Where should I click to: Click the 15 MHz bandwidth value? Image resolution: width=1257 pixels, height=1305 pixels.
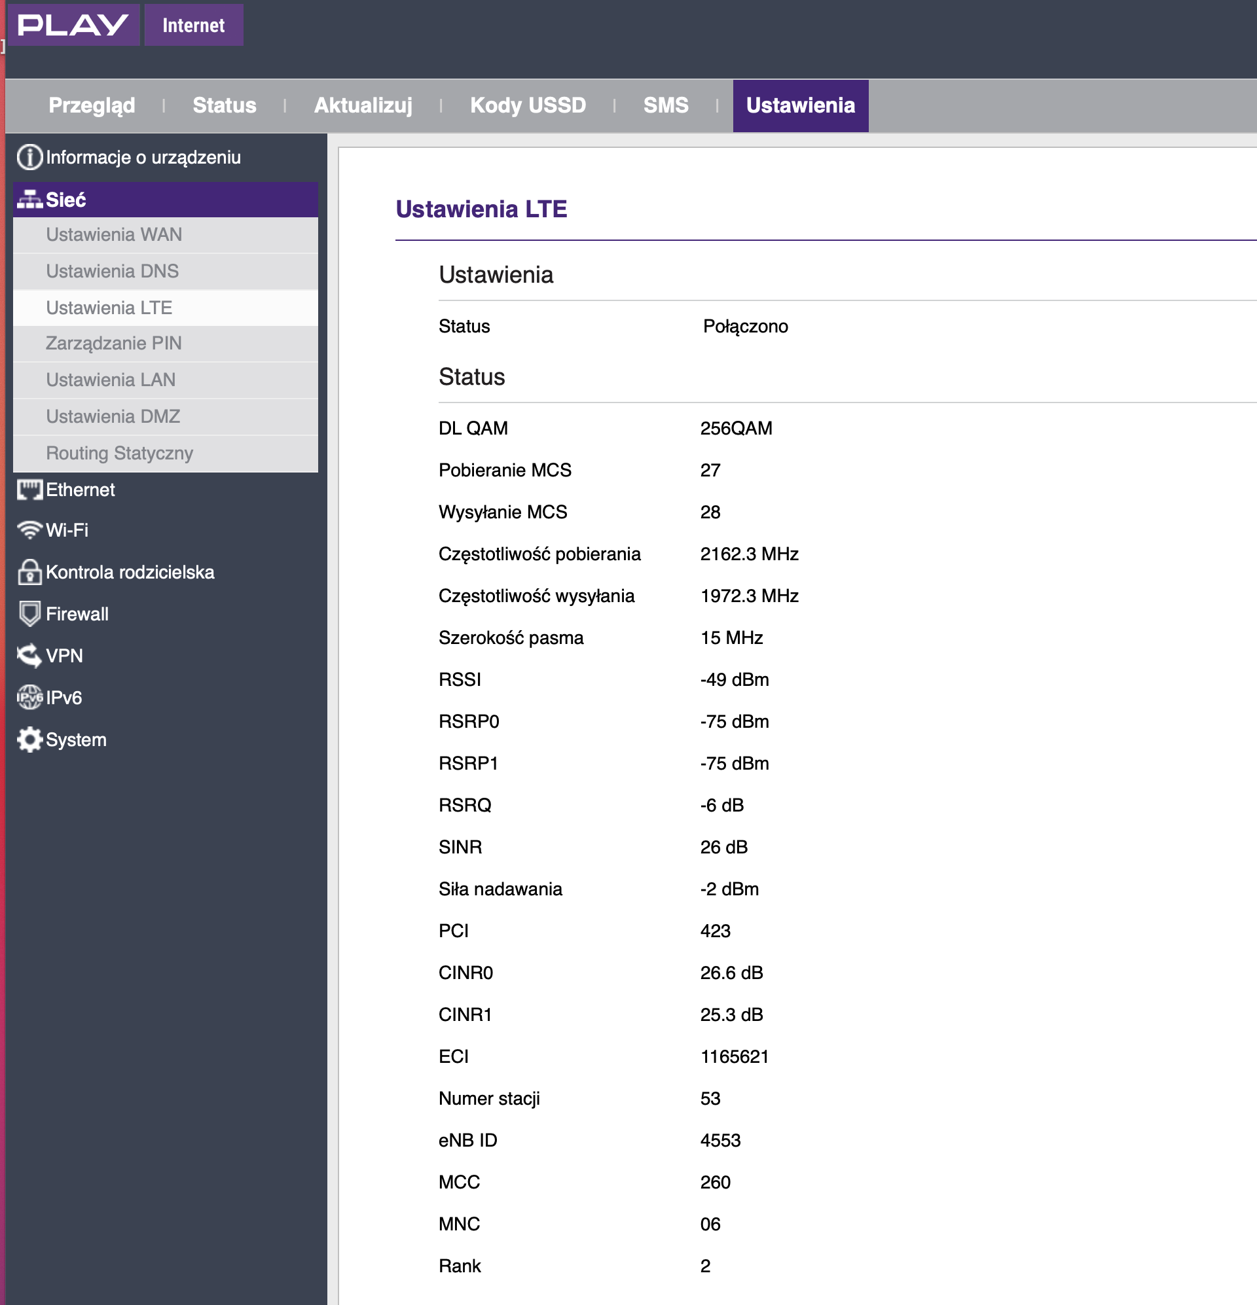(731, 638)
